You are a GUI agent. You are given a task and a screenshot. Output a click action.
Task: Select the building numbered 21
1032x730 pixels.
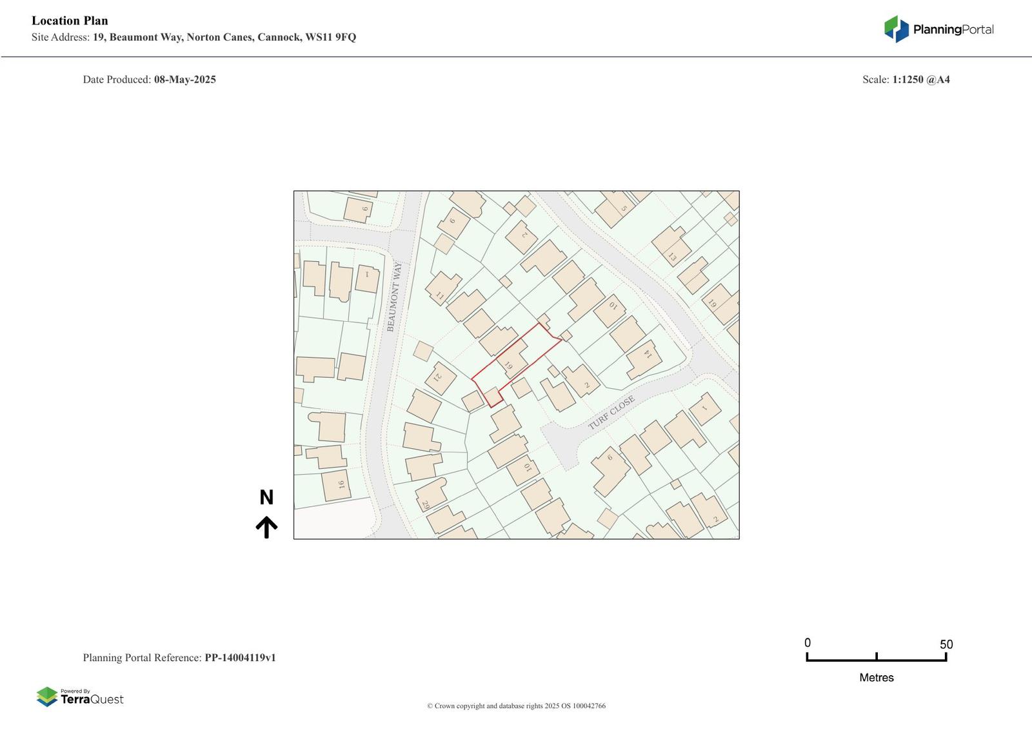[439, 377]
